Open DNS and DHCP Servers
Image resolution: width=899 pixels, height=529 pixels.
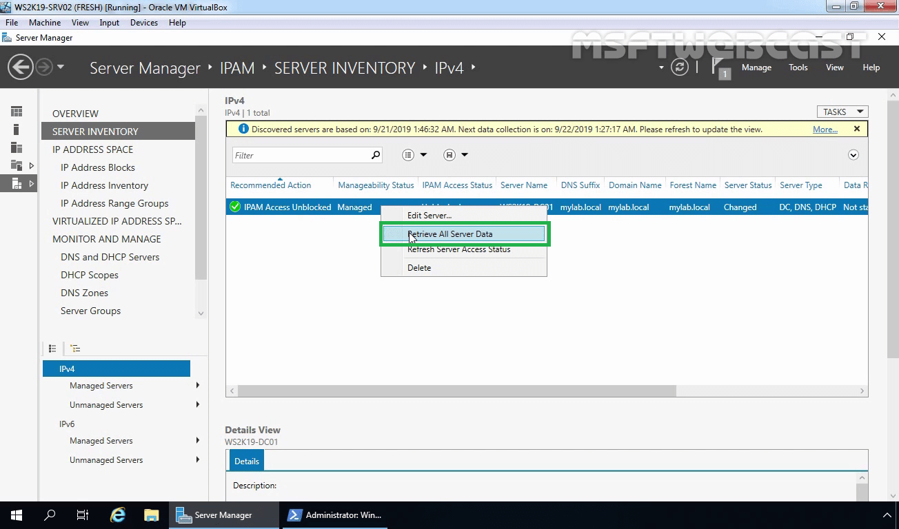[x=110, y=257]
